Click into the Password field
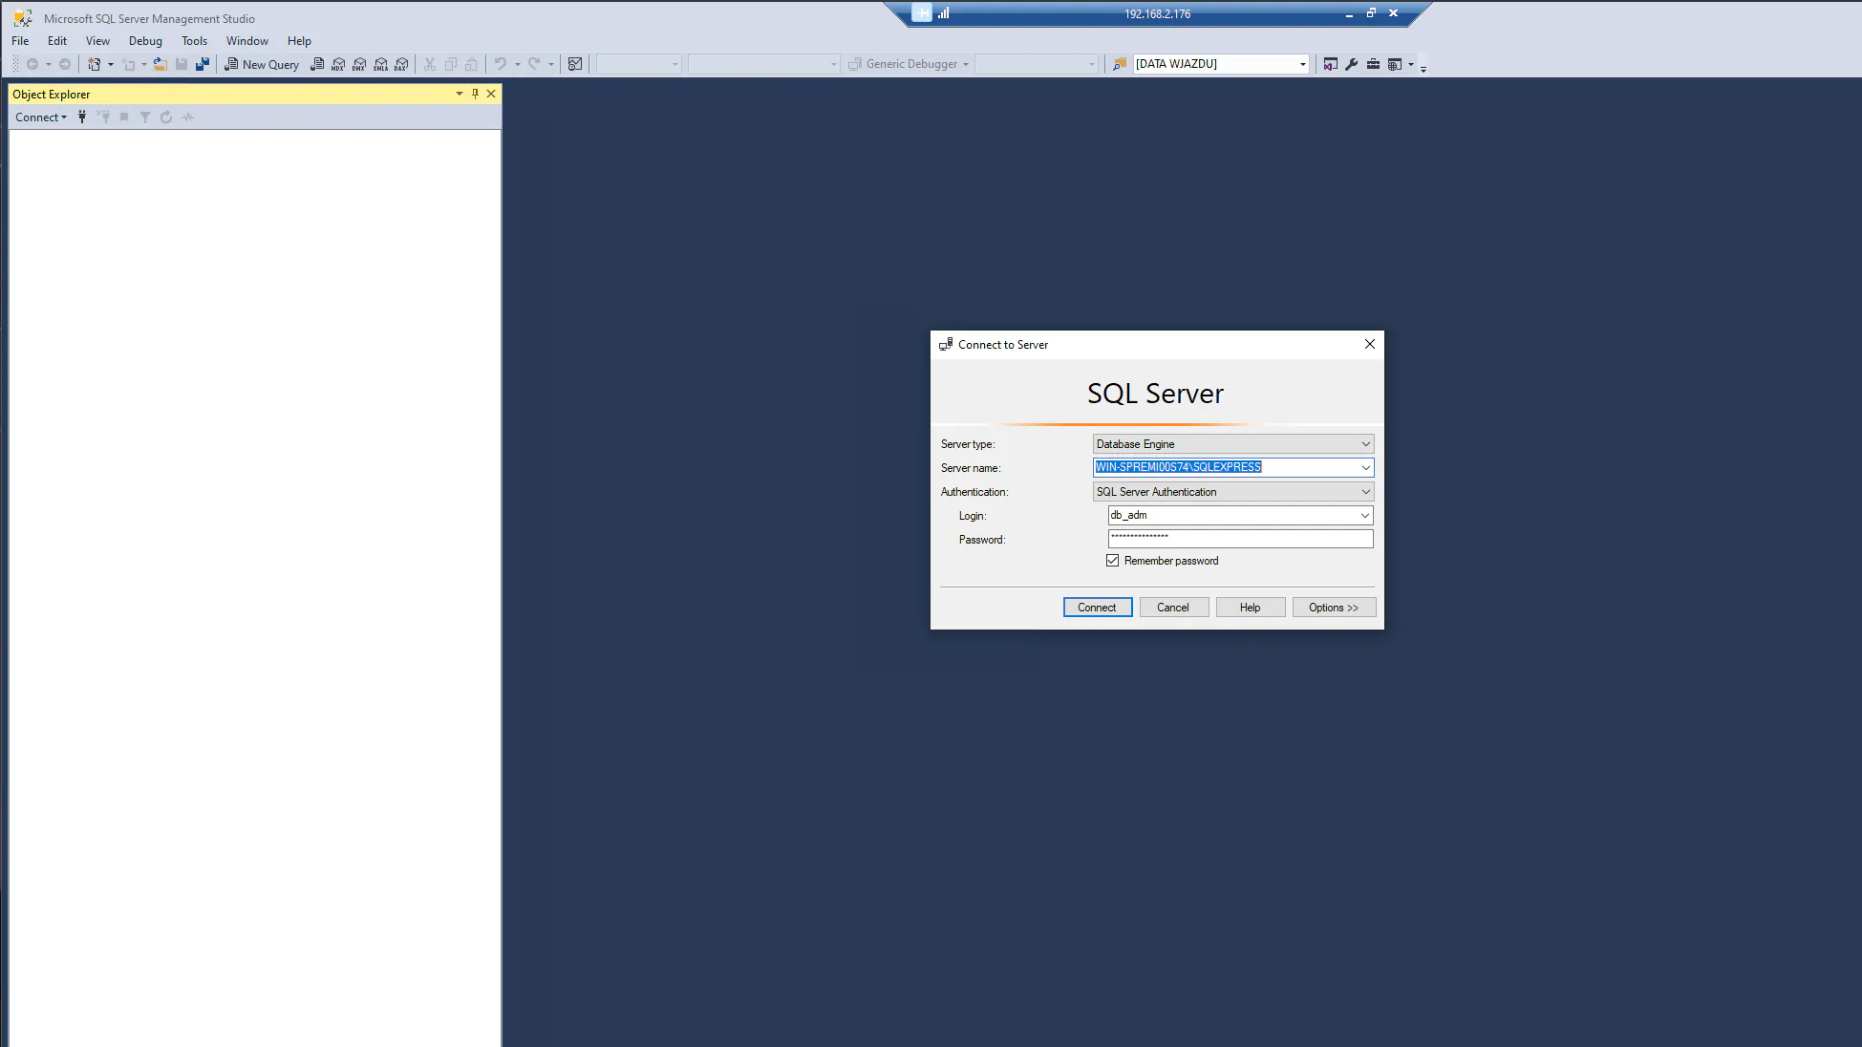The image size is (1862, 1047). 1239,540
